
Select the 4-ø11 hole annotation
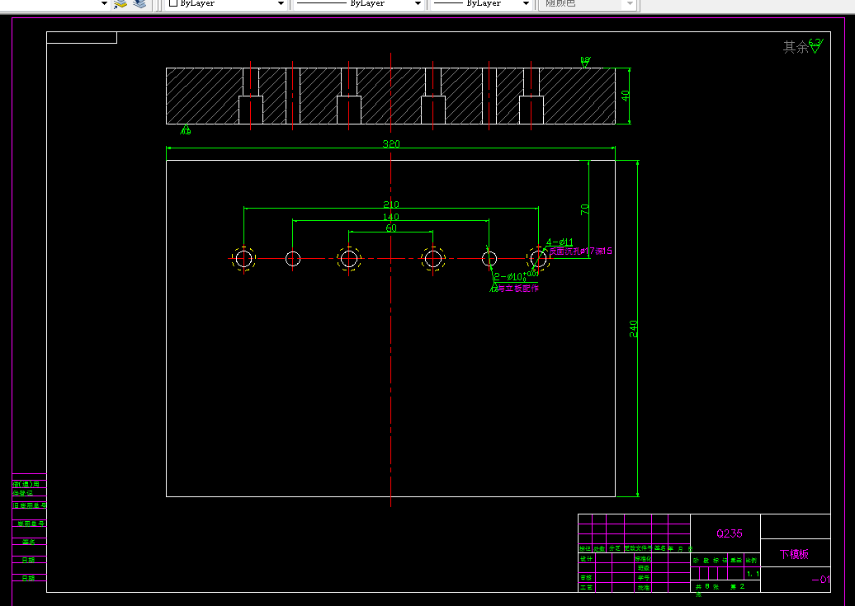[560, 242]
